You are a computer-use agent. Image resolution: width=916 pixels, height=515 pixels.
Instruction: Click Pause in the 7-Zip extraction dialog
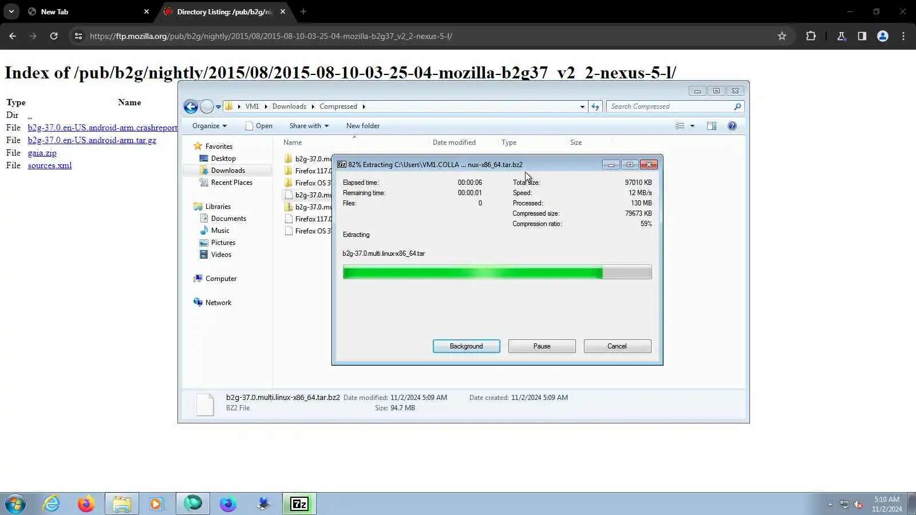coord(542,346)
